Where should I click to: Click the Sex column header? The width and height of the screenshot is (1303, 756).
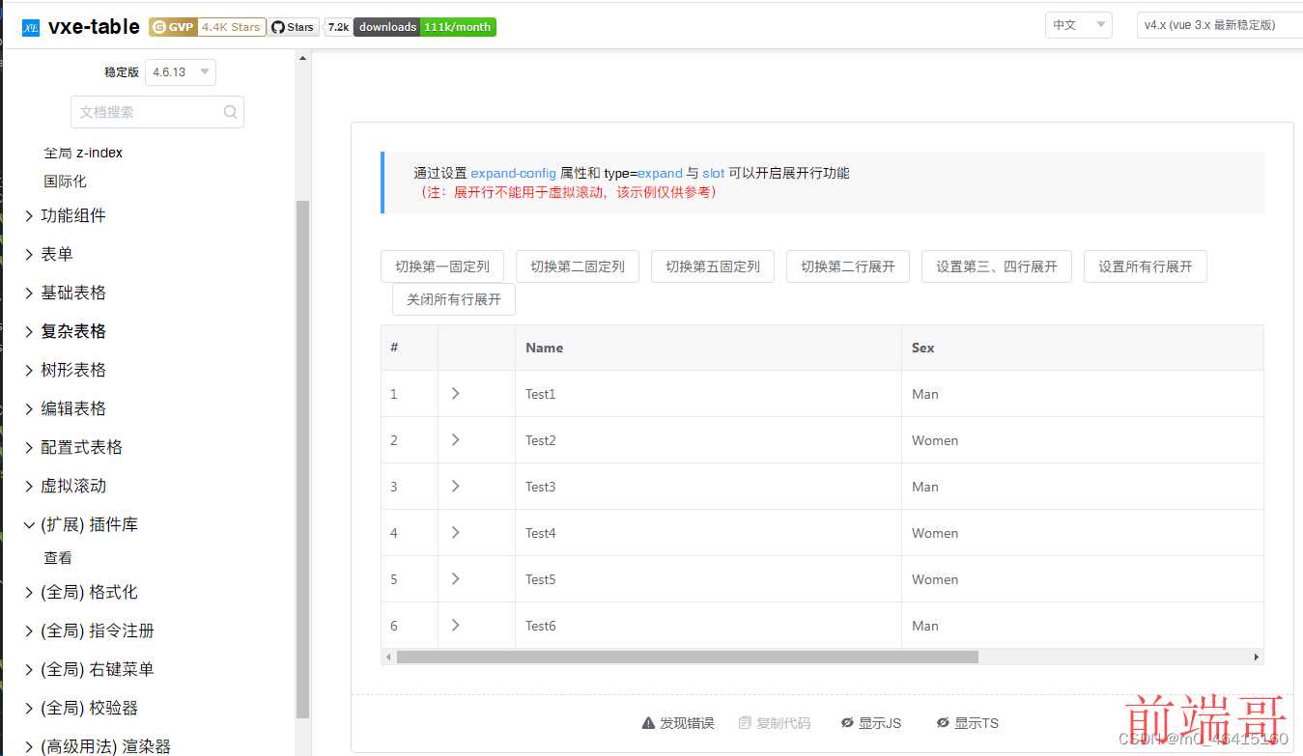[x=1083, y=348]
